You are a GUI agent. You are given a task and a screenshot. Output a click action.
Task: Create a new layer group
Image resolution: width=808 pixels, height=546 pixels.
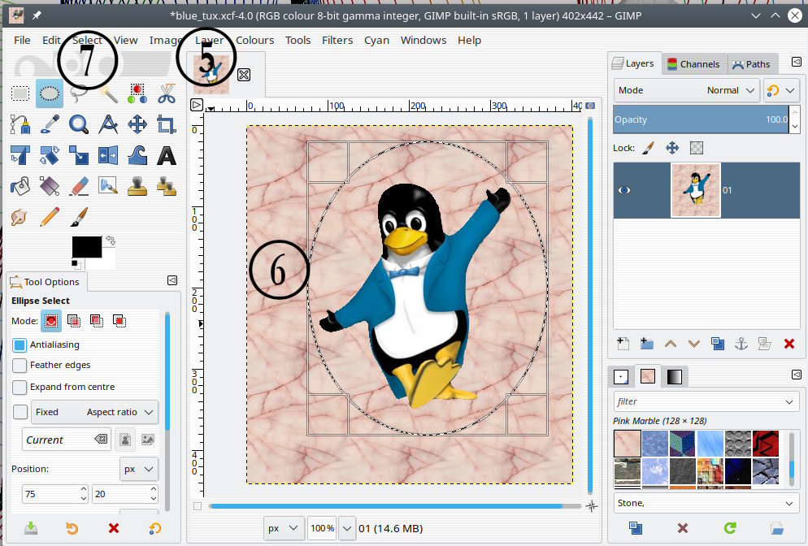tap(647, 344)
